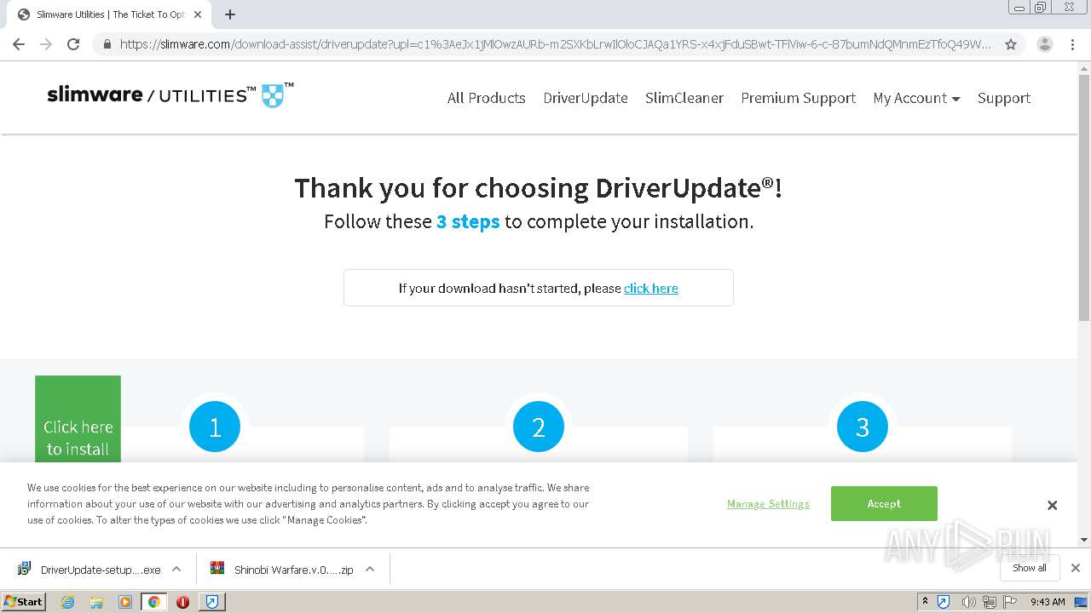Open the Opera taskbar icon

tap(182, 602)
